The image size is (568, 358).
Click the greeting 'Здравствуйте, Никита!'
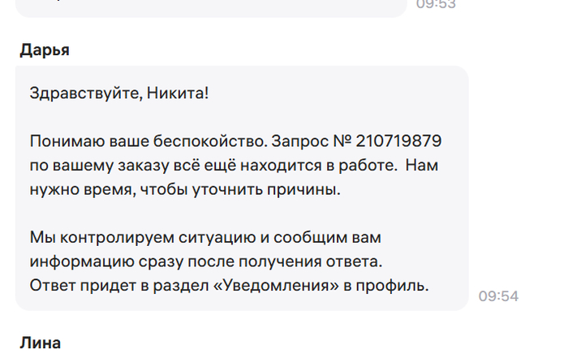(119, 93)
